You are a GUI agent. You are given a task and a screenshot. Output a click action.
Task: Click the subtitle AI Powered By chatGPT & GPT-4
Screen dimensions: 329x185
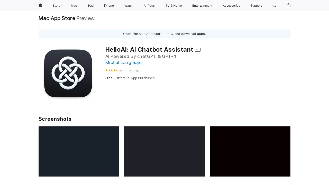coord(141,56)
